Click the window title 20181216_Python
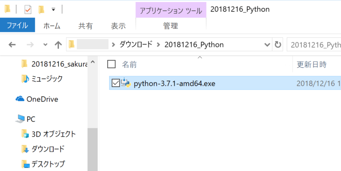341x171 pixels. 240,10
